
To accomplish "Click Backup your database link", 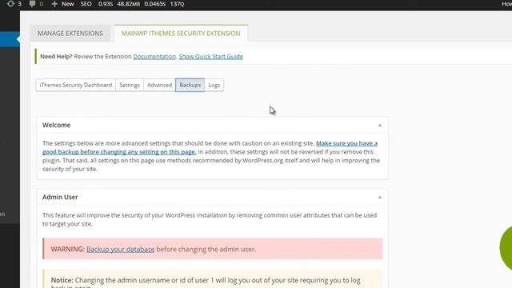I will tap(120, 249).
